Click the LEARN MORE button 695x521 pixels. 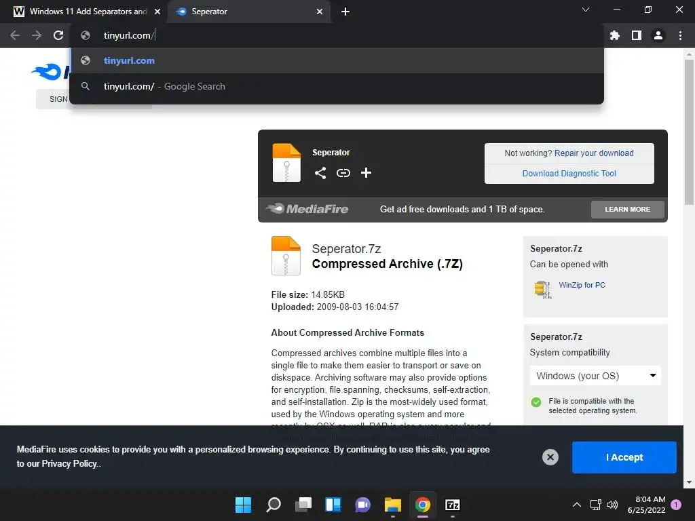(628, 209)
